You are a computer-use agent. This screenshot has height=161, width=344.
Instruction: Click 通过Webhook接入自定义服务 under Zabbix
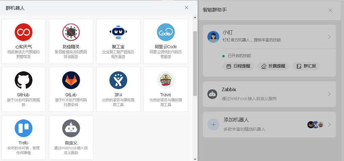point(249,99)
